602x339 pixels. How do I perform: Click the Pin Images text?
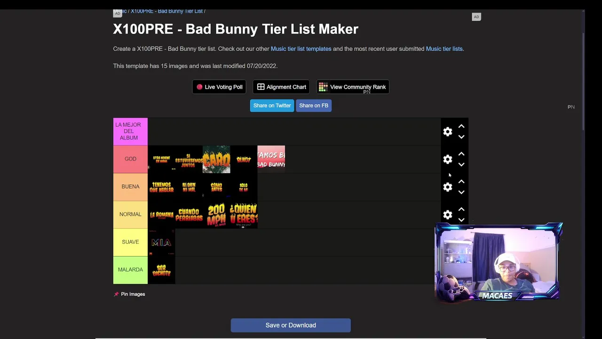click(133, 294)
